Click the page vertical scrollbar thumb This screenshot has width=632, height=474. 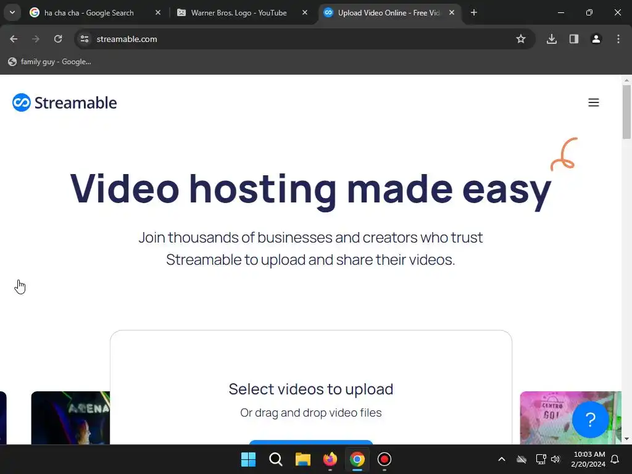pyautogui.click(x=626, y=112)
